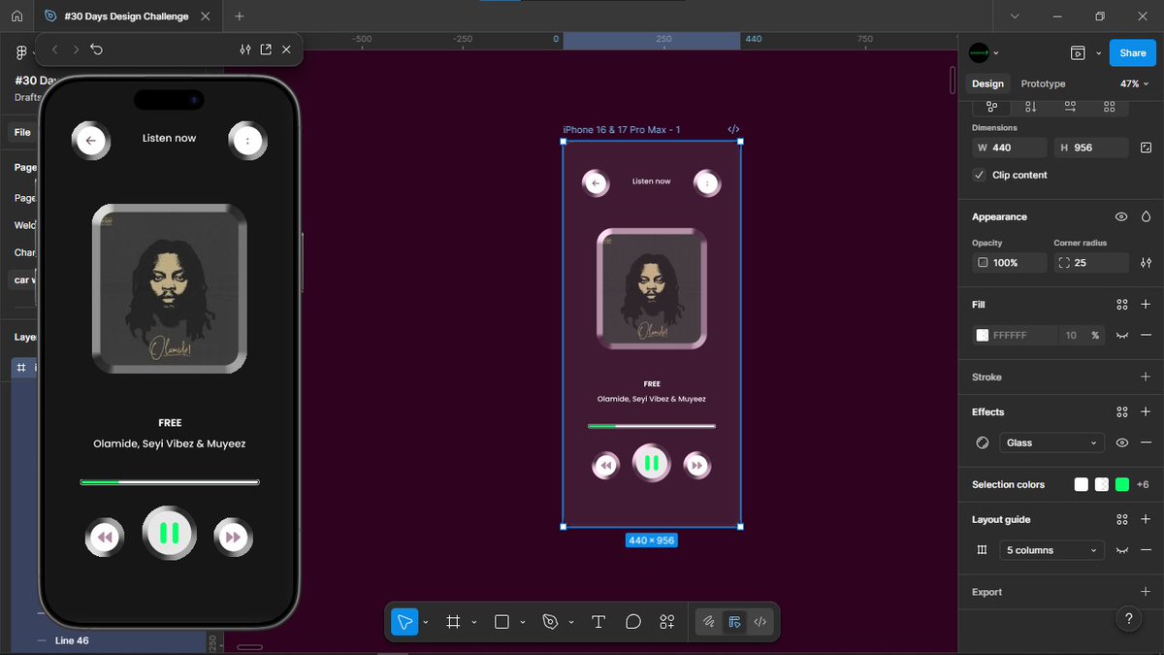This screenshot has width=1164, height=655.
Task: Open the help question mark button
Action: click(1127, 618)
